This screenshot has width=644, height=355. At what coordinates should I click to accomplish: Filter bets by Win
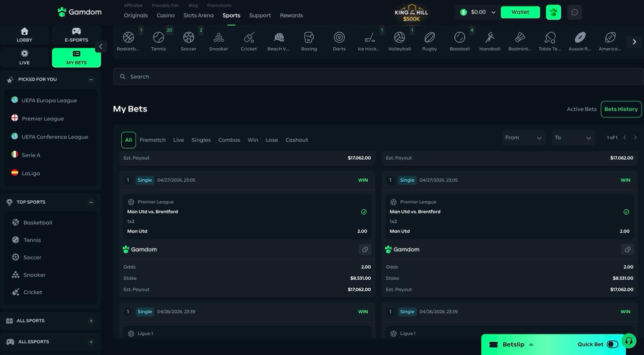click(253, 140)
